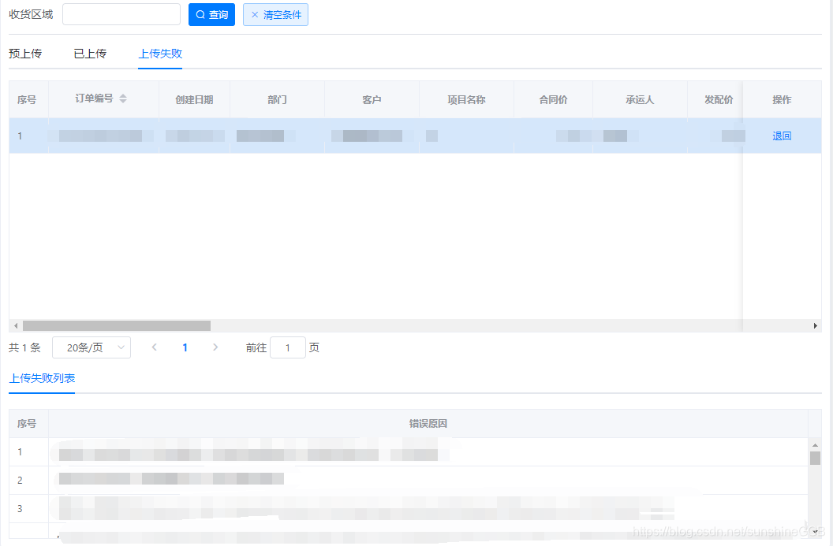Focus the 收货区域 input field
Screen dimensions: 833x546
click(121, 14)
